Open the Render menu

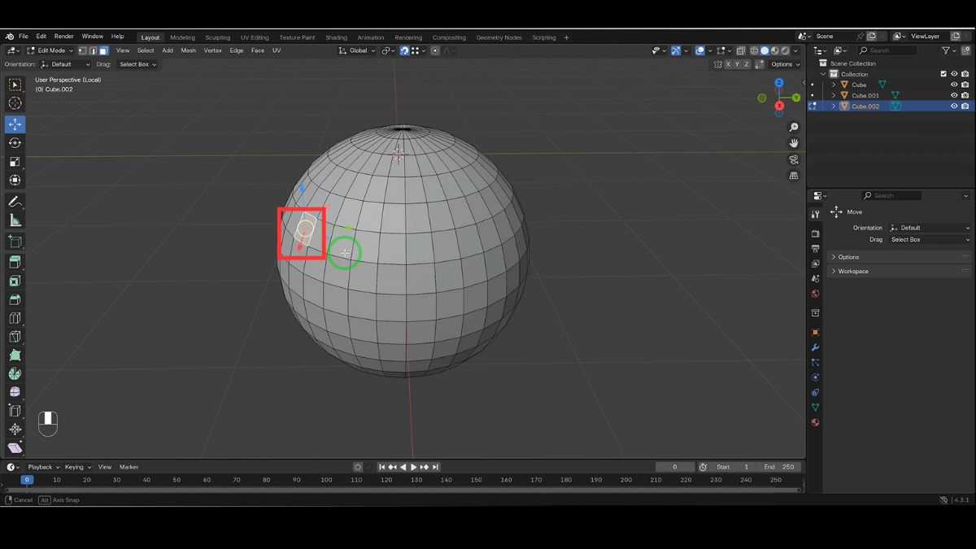[63, 37]
